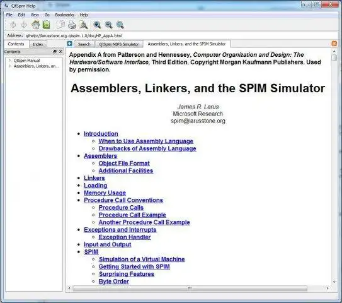Click the vertical scrollbar thumb

(334, 57)
